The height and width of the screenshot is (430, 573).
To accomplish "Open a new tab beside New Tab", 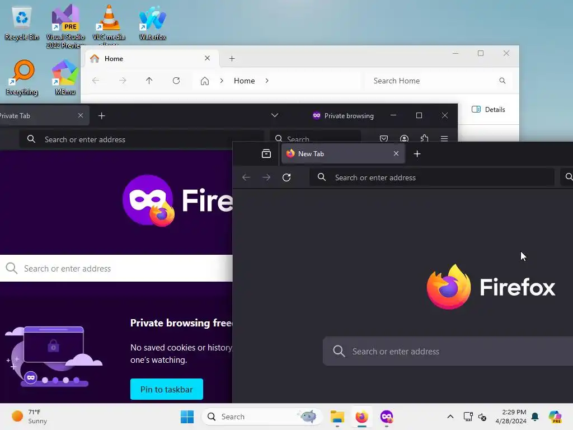I will point(417,154).
